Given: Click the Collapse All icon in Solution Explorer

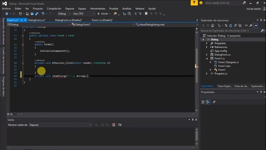Looking at the screenshot, I should [235, 26].
